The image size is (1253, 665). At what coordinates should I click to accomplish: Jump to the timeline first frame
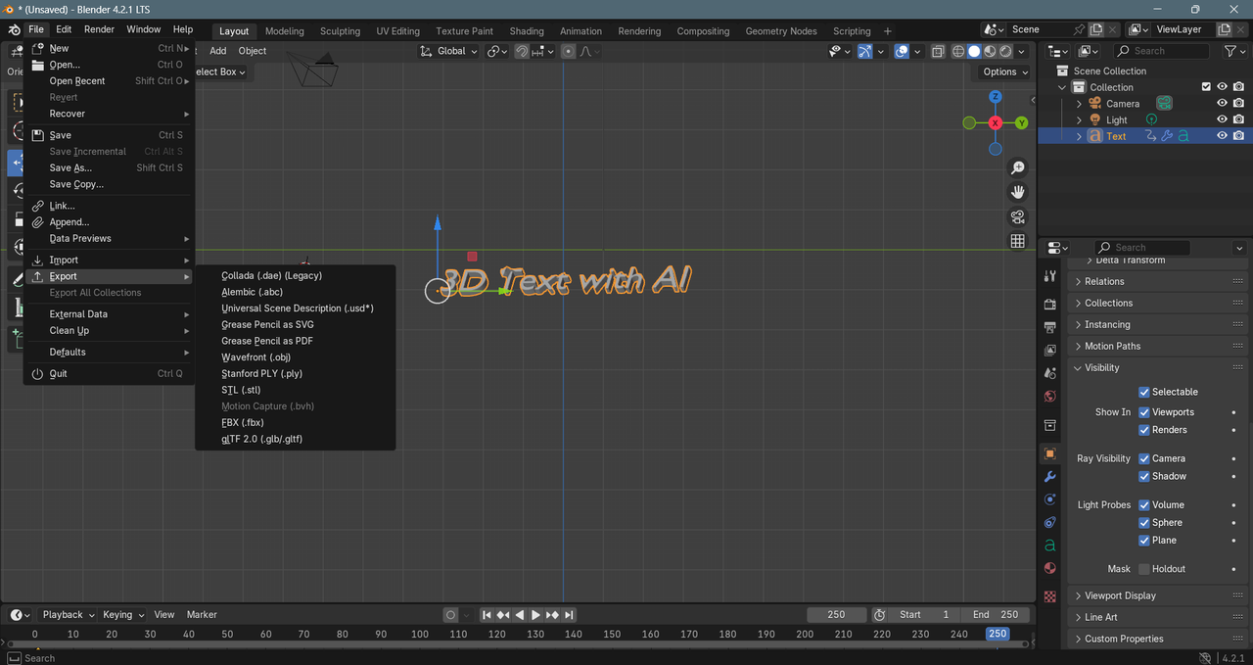click(487, 615)
